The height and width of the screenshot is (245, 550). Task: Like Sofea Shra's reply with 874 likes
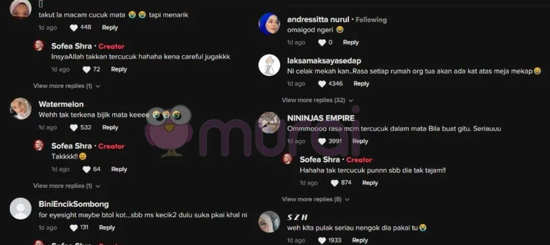click(335, 183)
